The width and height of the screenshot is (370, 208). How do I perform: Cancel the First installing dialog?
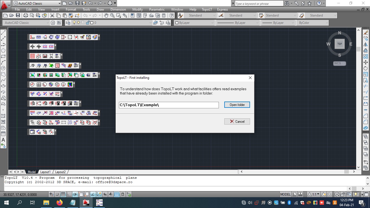point(237,122)
